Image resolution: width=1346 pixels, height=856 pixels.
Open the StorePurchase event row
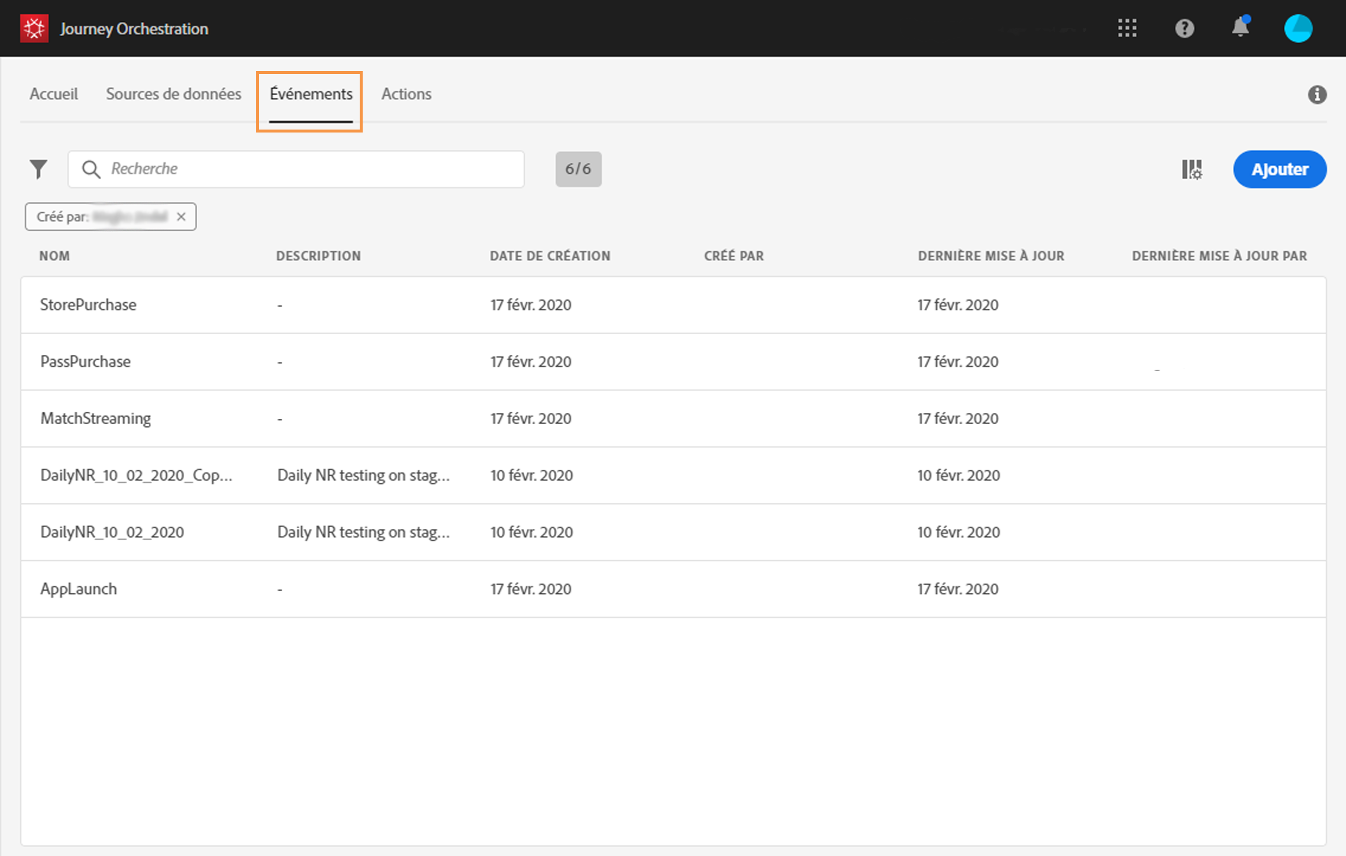click(88, 305)
